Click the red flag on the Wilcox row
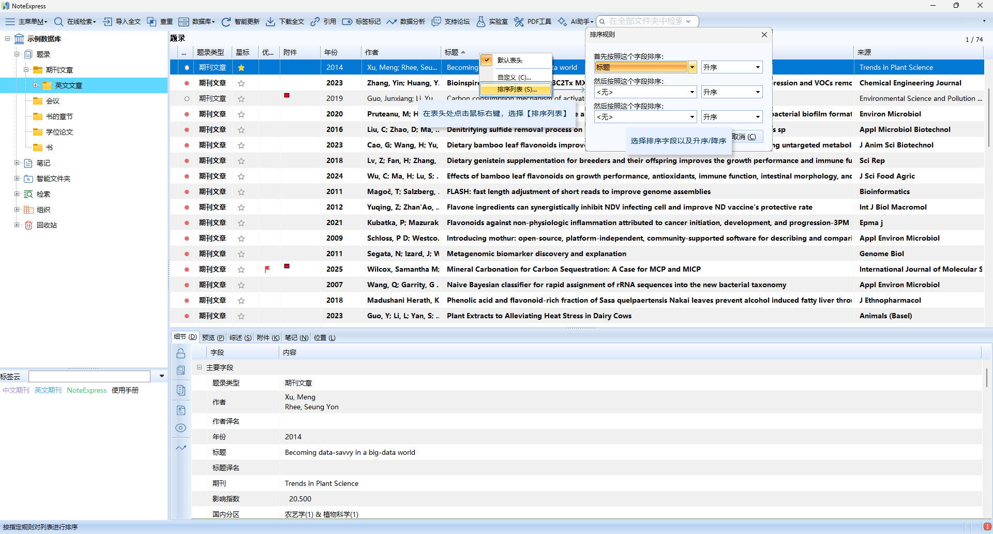The width and height of the screenshot is (993, 534). pyautogui.click(x=267, y=269)
